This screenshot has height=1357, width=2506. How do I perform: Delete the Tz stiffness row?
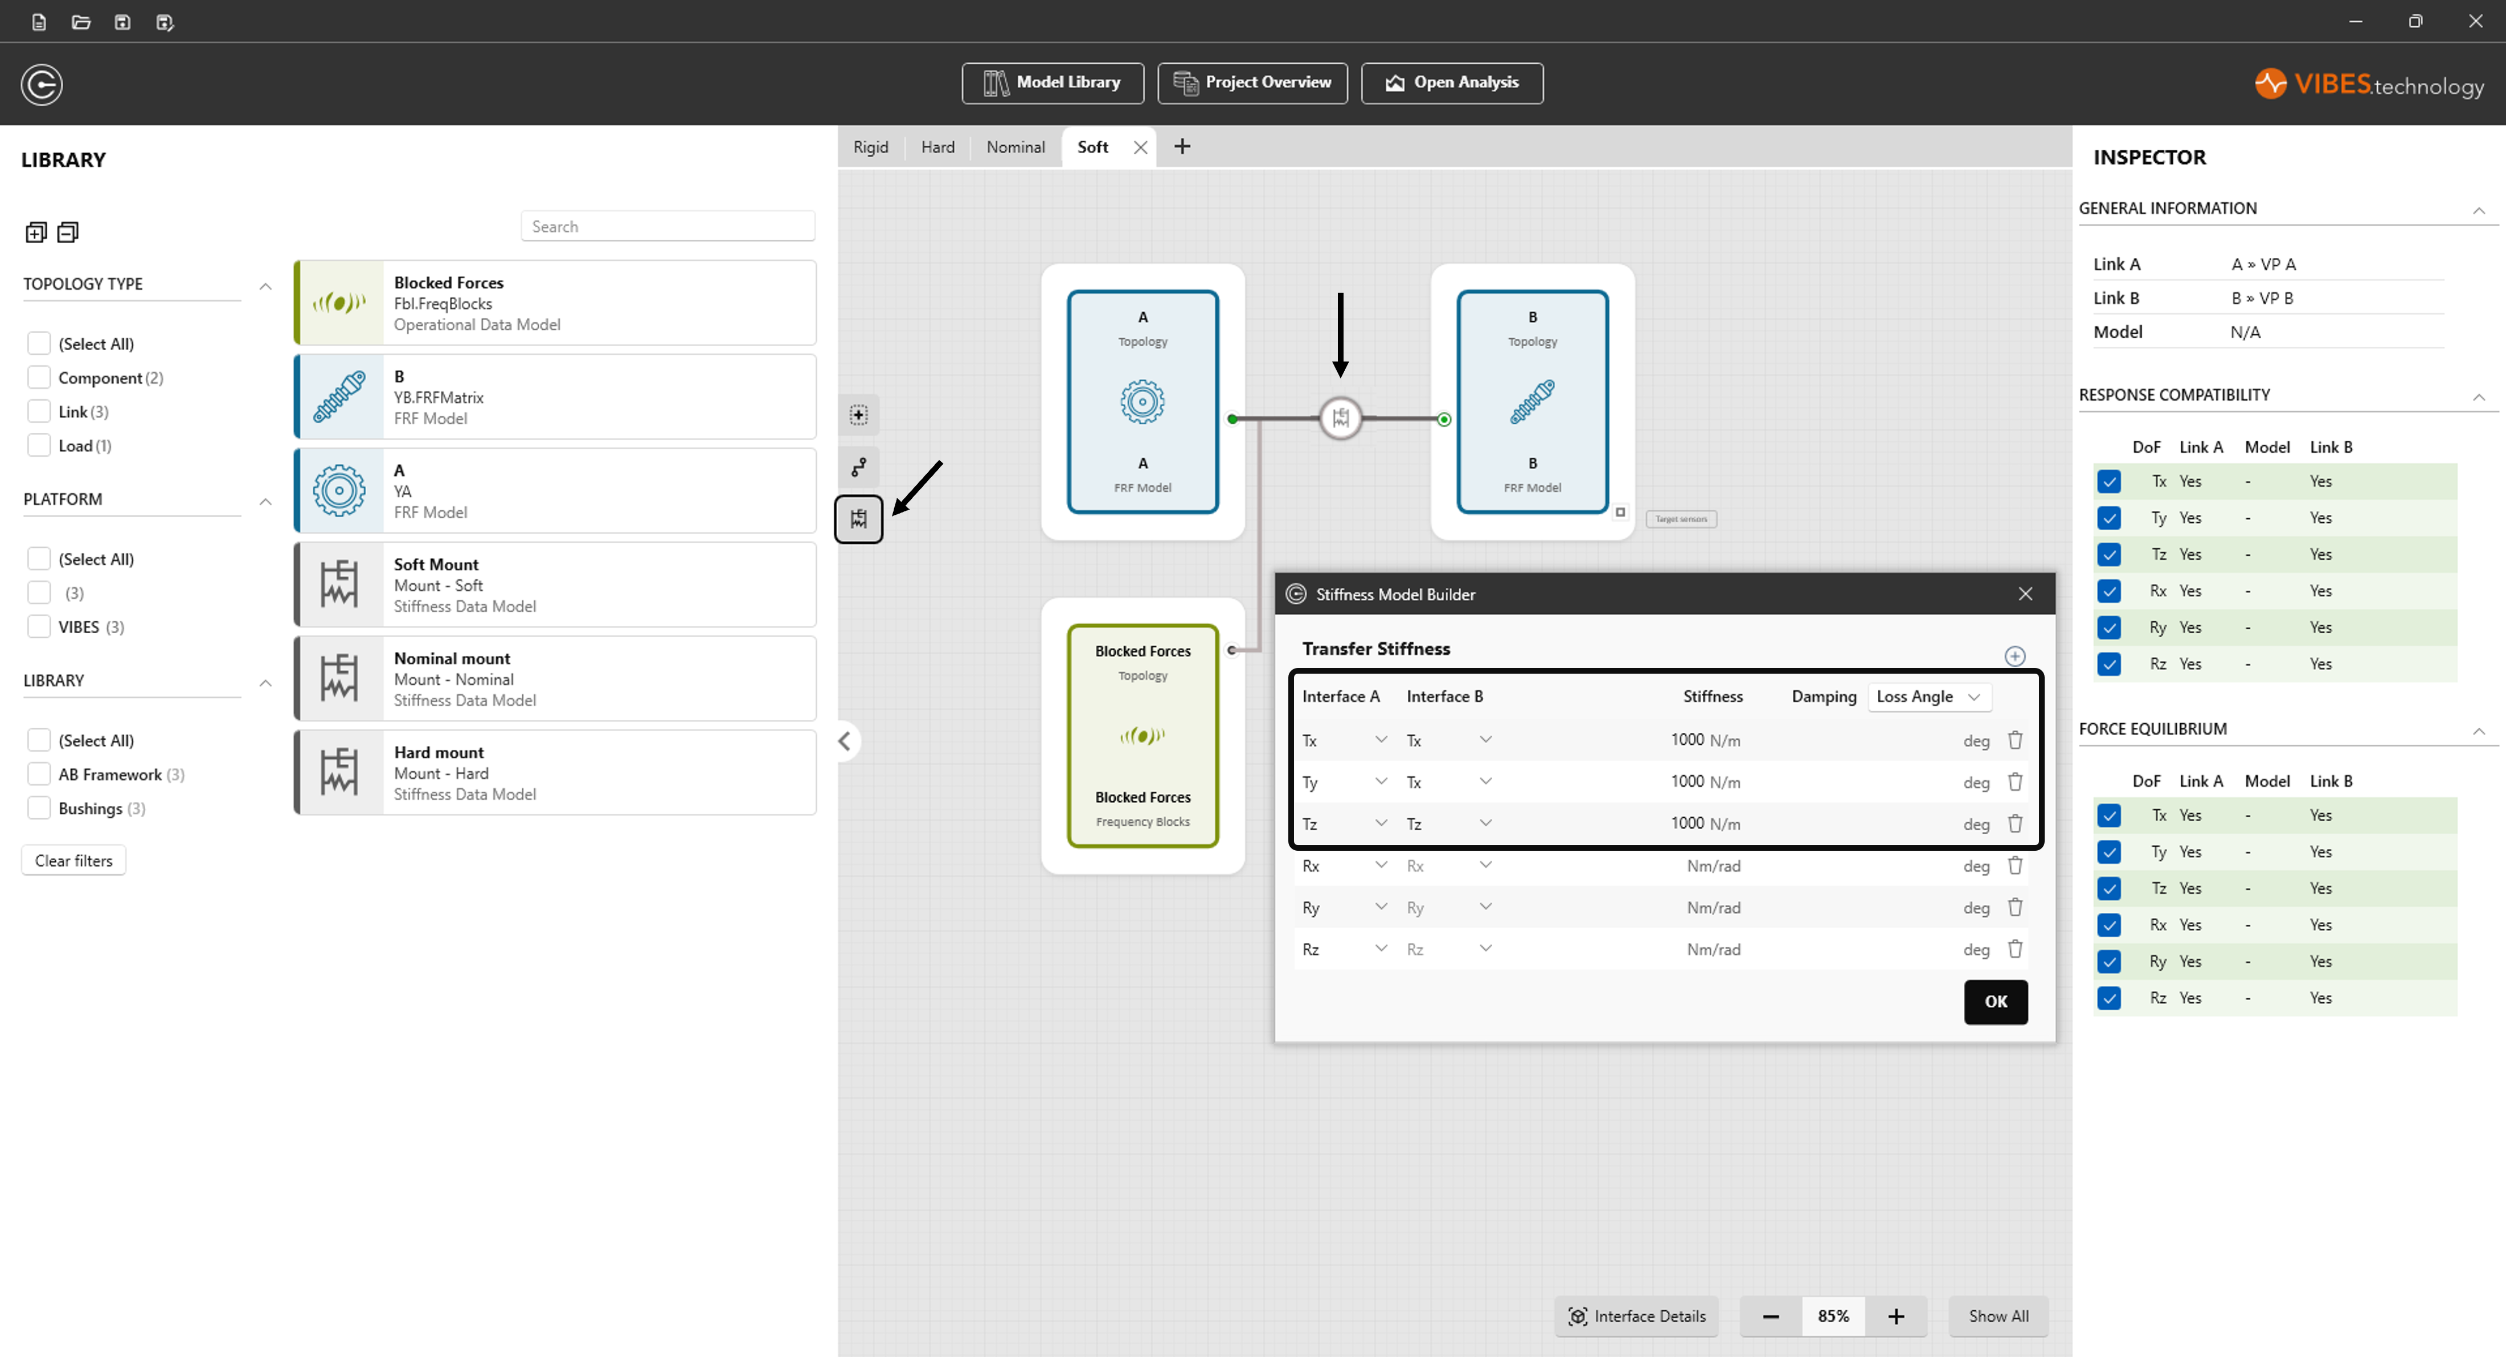[x=2014, y=823]
